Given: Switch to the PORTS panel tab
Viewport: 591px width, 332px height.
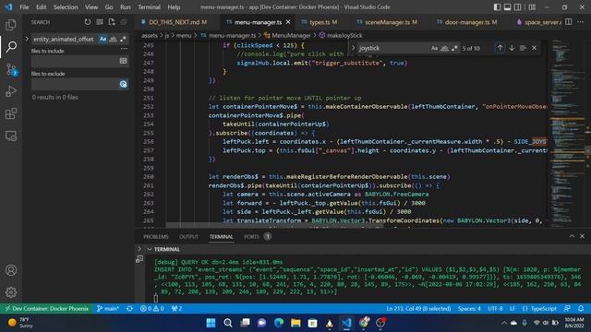Looking at the screenshot, I should (251, 237).
